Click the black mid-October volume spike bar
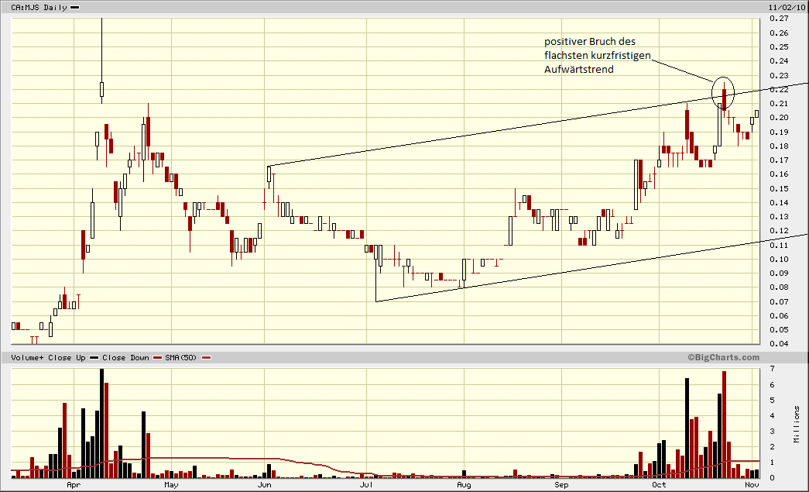Image resolution: width=809 pixels, height=492 pixels. coord(687,428)
